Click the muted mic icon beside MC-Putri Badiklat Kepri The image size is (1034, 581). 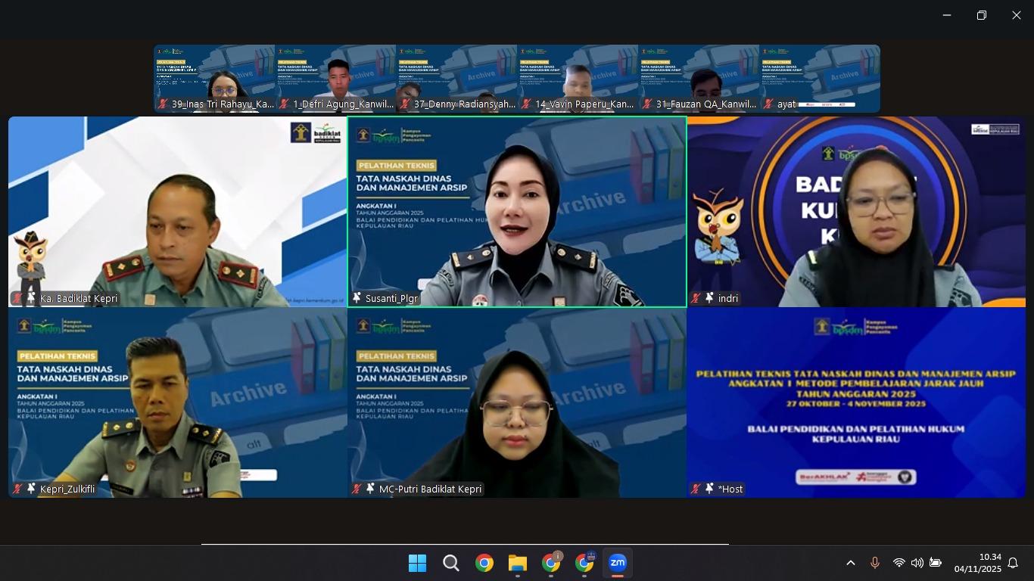357,489
